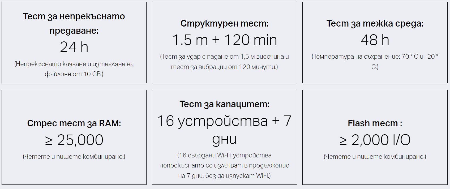The image size is (450, 189).
Task: Select the '24 h' value
Action: (x=74, y=47)
